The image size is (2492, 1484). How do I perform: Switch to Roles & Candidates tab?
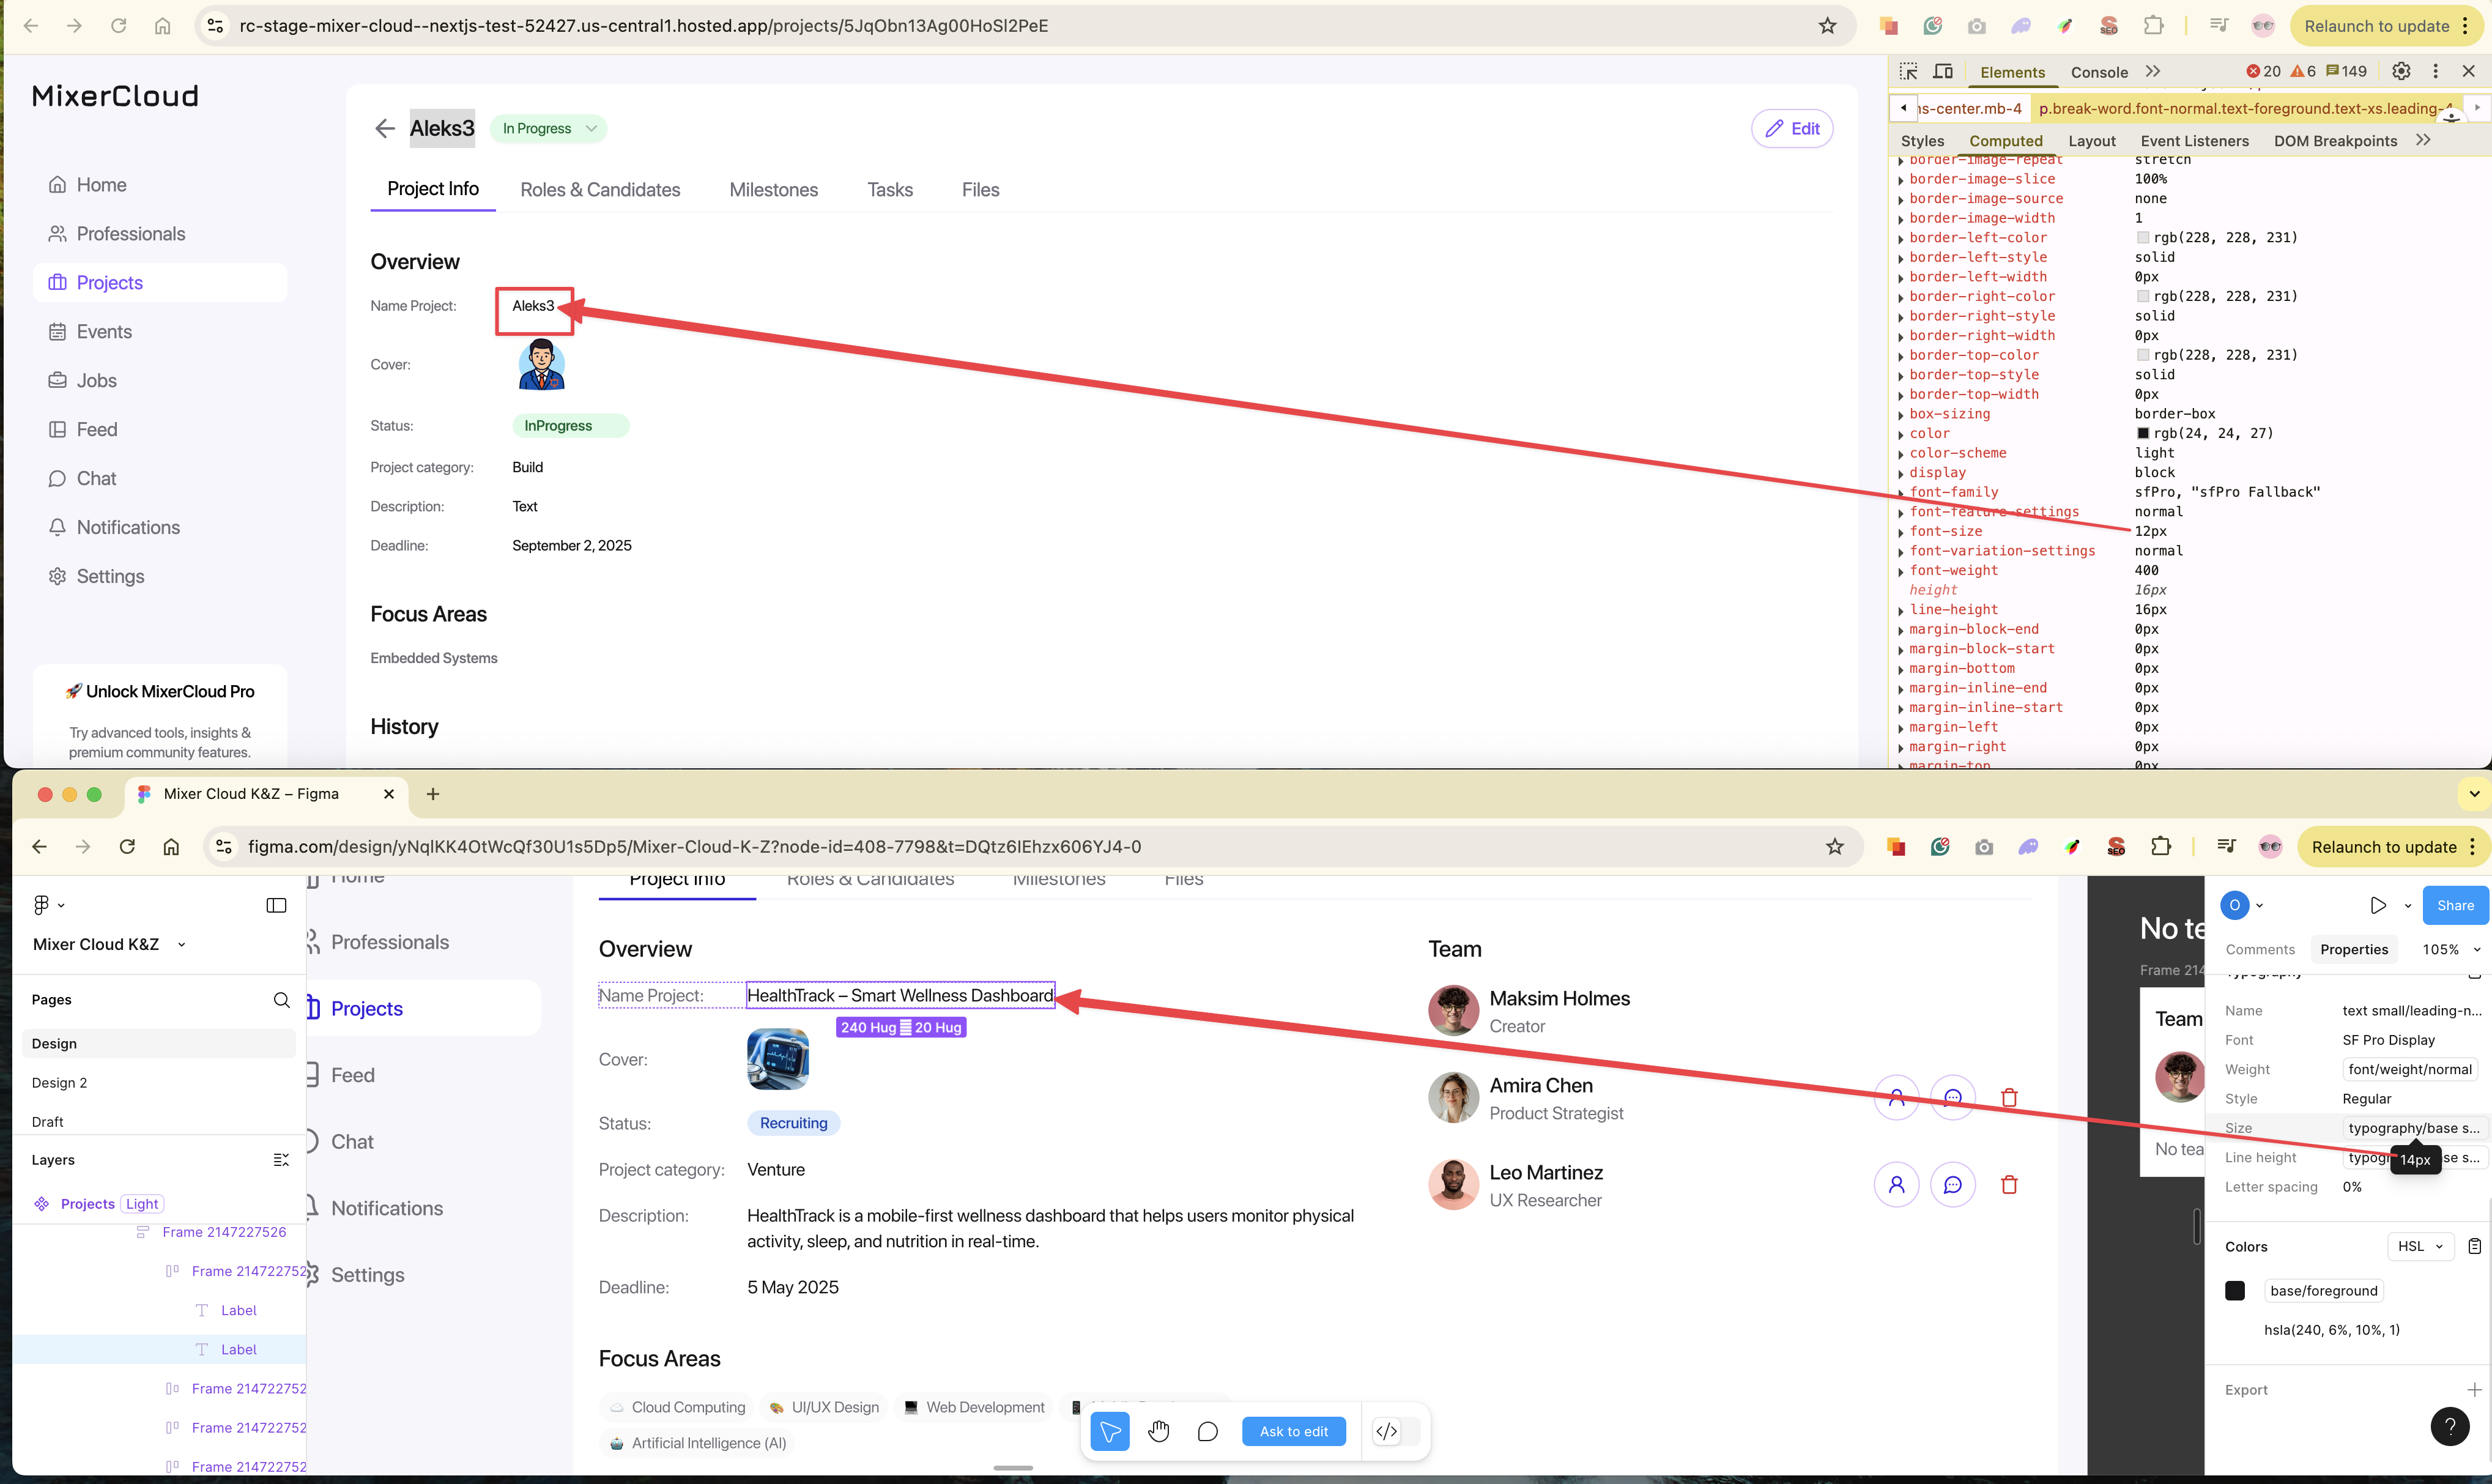(x=599, y=190)
